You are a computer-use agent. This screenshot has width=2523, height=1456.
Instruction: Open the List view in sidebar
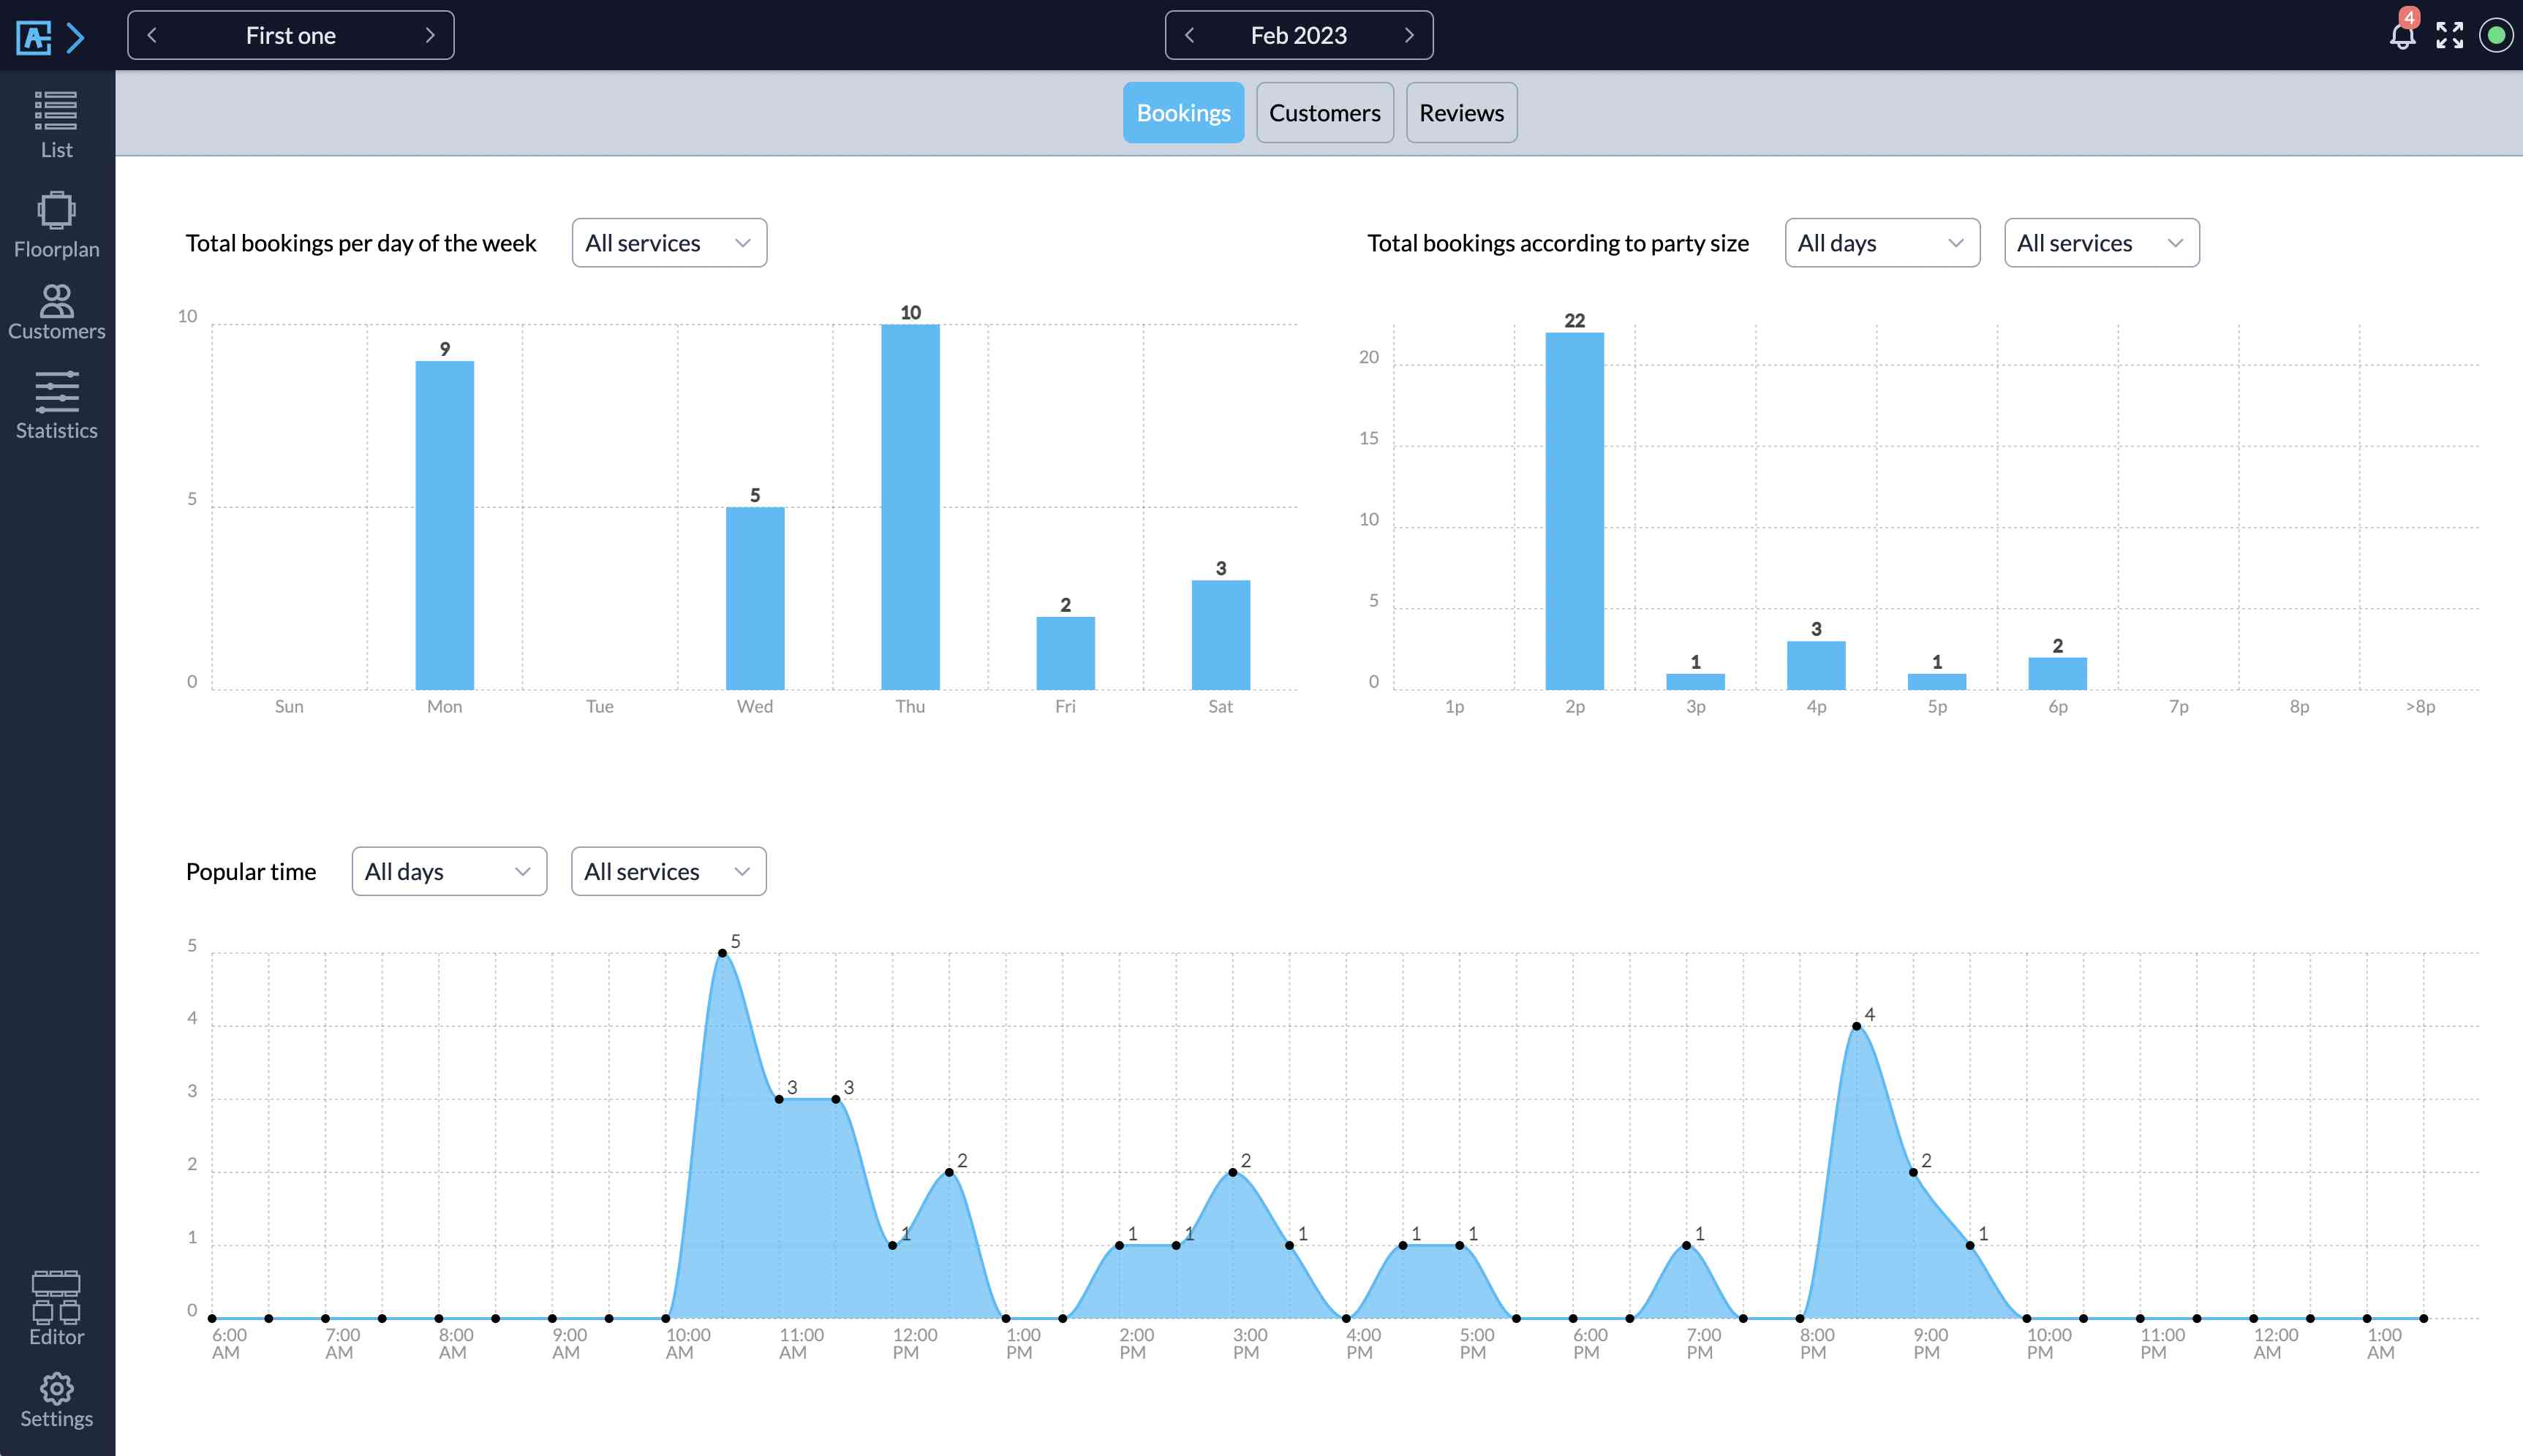click(x=56, y=124)
